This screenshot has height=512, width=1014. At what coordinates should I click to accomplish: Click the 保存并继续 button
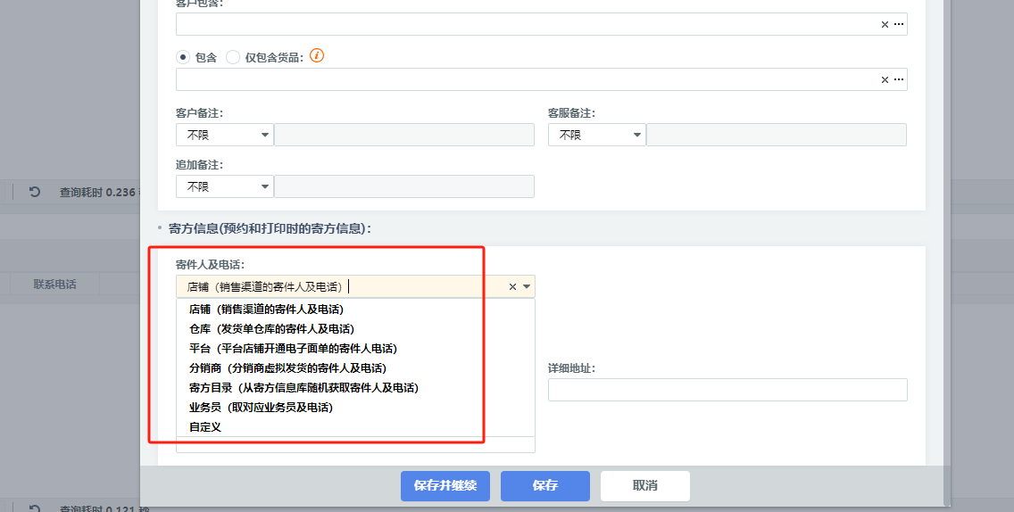[445, 486]
